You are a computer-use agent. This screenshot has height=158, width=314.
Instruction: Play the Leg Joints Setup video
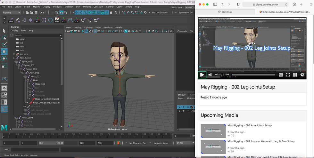[x=202, y=75]
